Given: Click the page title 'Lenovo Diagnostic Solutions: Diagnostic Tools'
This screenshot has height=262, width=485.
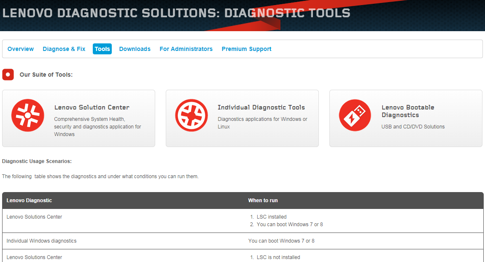Looking at the screenshot, I should 176,13.
